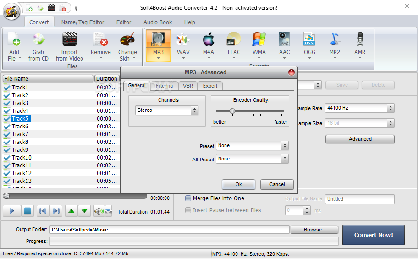Select the MP3 format icon

point(158,39)
